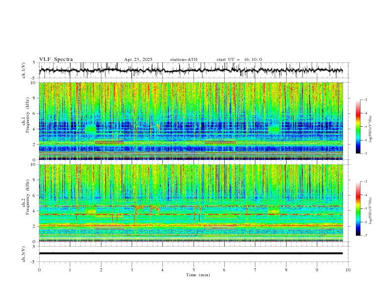Click the ch.3 flat voltage trace

point(191,253)
